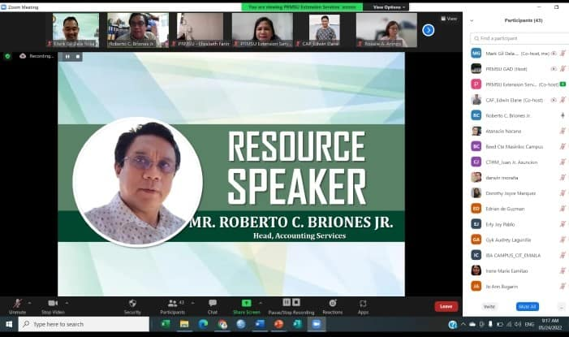Click active microphone icon for Roberto C. Briones Jr.

pos(563,115)
